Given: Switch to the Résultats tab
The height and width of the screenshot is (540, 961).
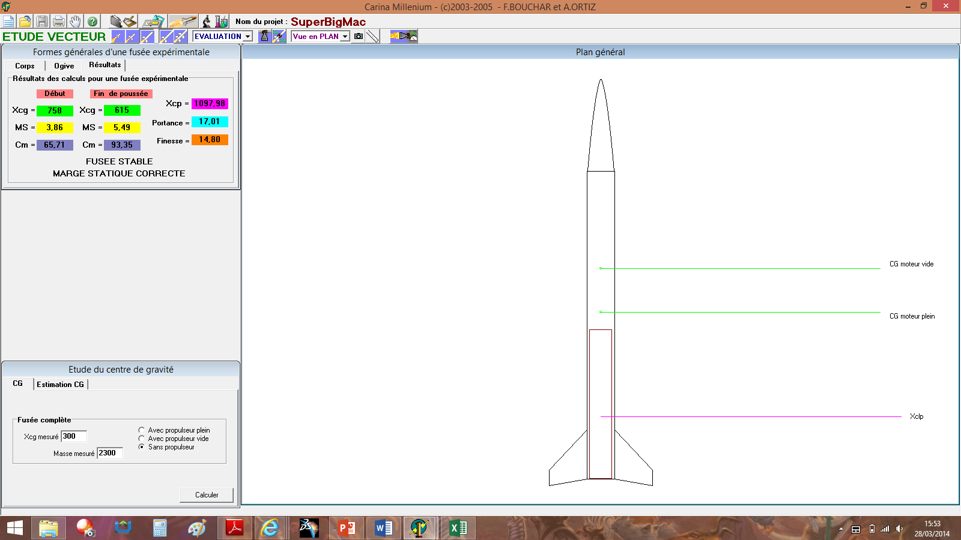Looking at the screenshot, I should click(x=105, y=65).
